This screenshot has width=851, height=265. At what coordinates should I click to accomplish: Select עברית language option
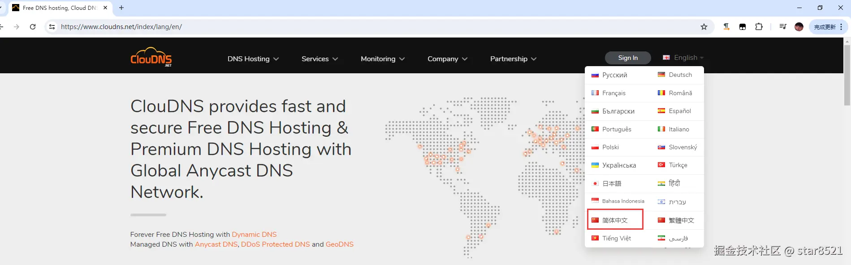[677, 202]
